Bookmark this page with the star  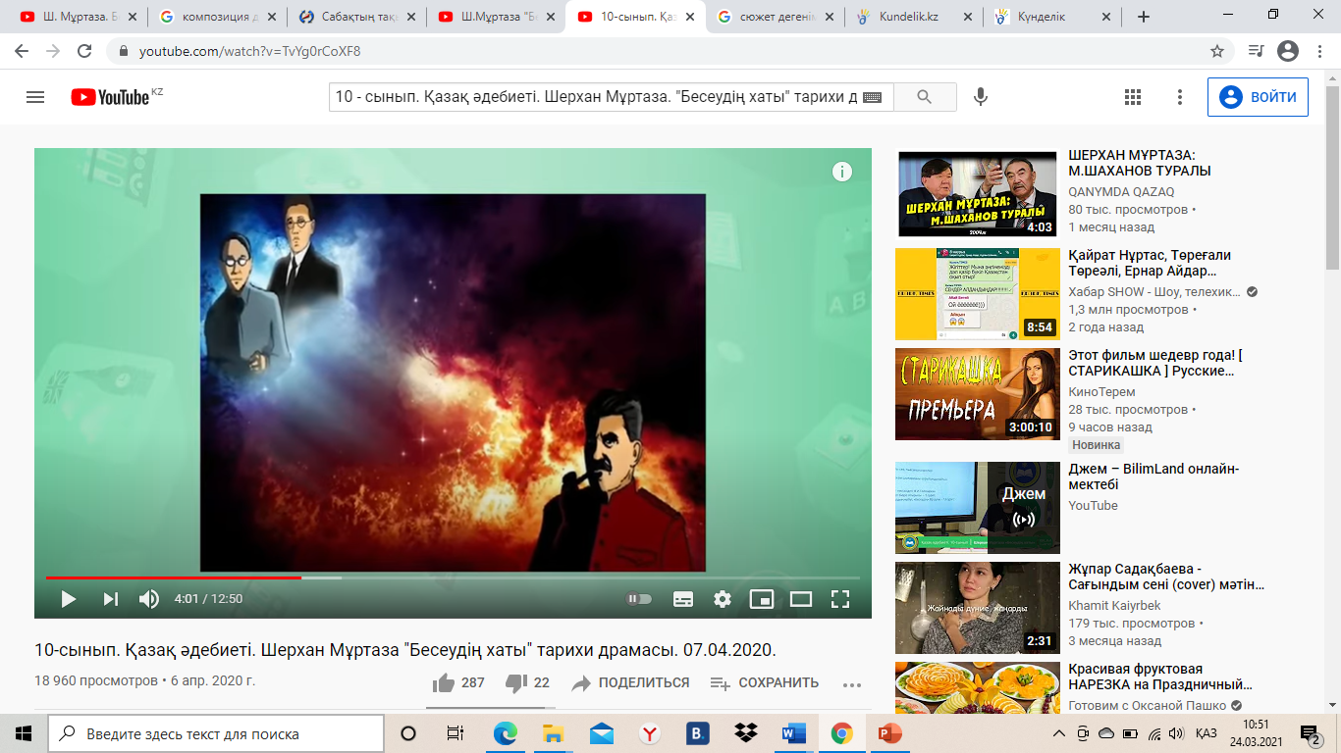[x=1217, y=51]
